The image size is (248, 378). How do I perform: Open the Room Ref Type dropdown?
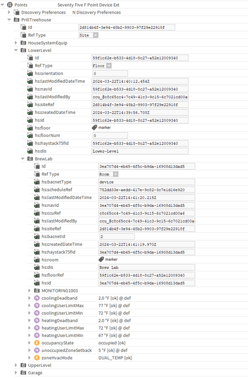pyautogui.click(x=116, y=174)
